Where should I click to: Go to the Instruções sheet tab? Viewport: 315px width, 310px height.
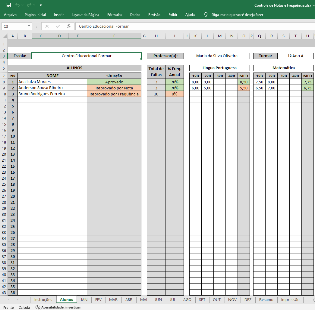pyautogui.click(x=43, y=299)
